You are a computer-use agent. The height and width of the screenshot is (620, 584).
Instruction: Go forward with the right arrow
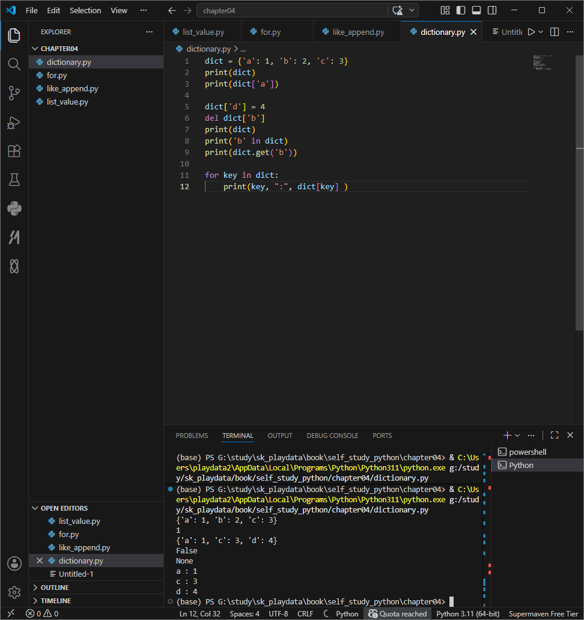click(x=188, y=11)
